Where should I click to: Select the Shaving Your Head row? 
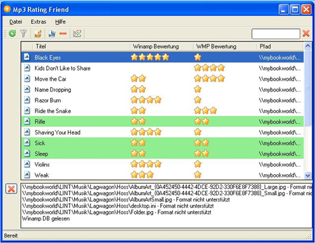click(163, 132)
